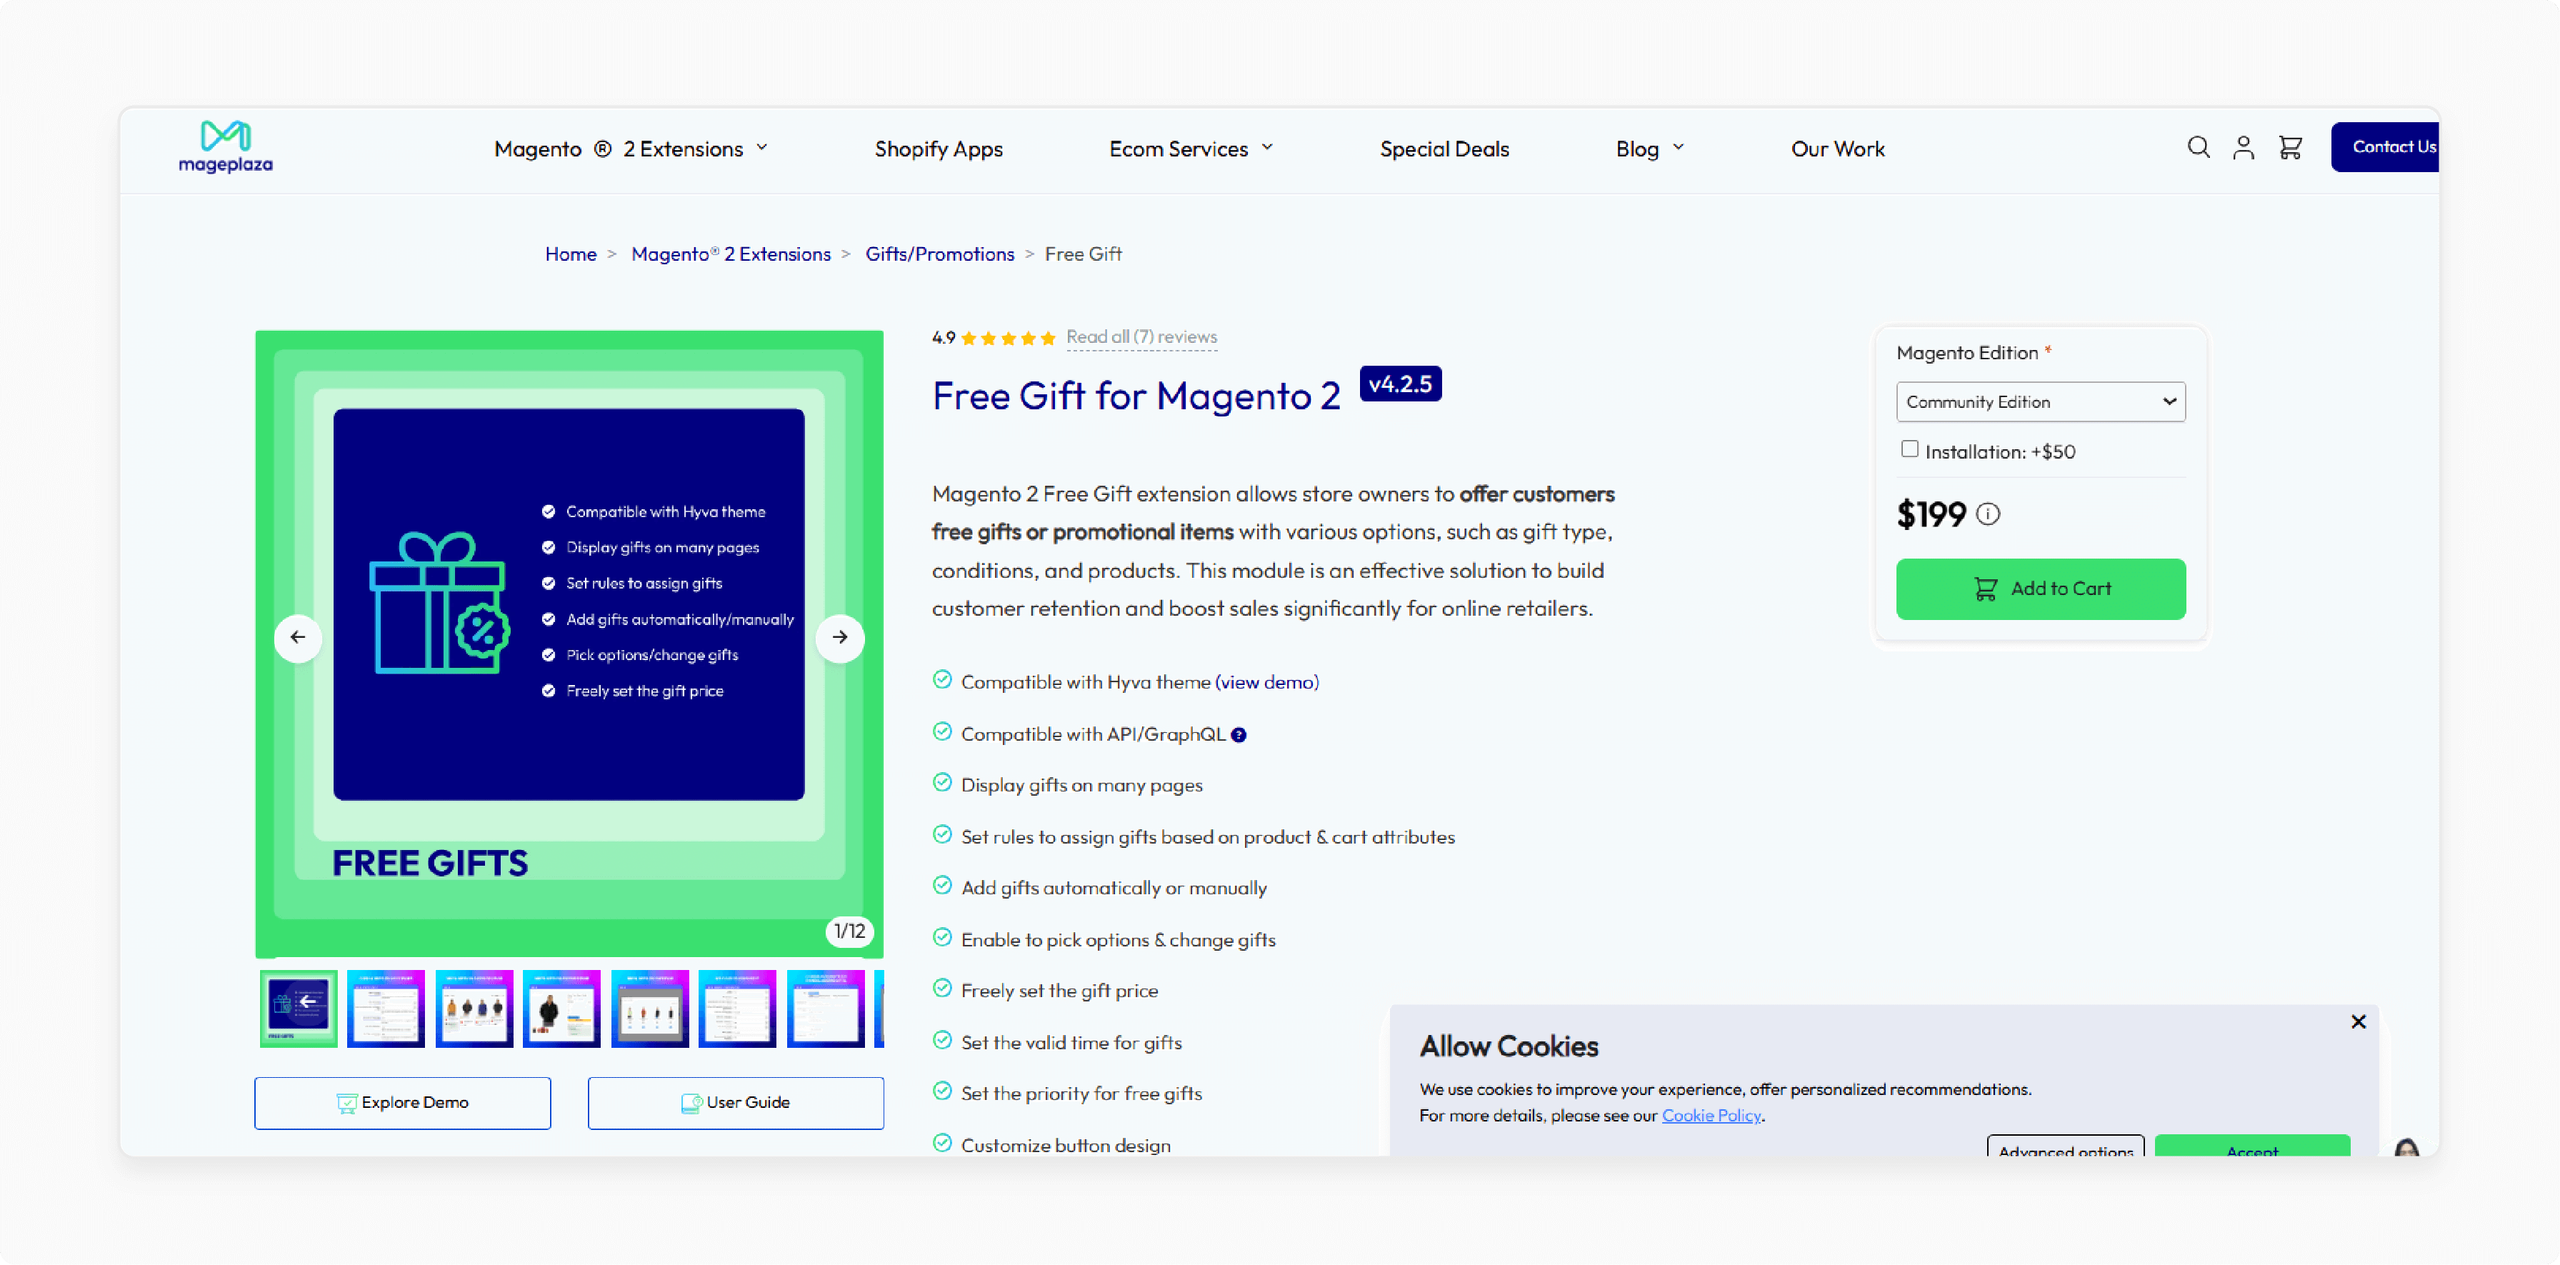The image size is (2560, 1265).
Task: Navigate to Special Deals menu item
Action: point(1444,149)
